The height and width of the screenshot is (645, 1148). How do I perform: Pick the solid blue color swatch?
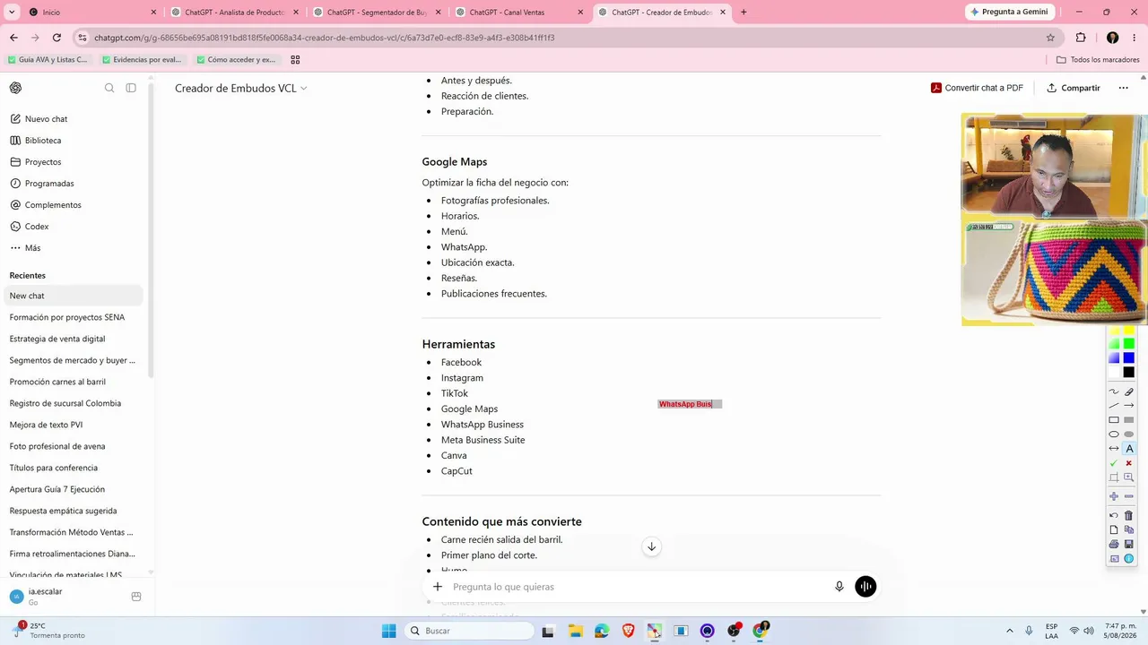pos(1129,358)
